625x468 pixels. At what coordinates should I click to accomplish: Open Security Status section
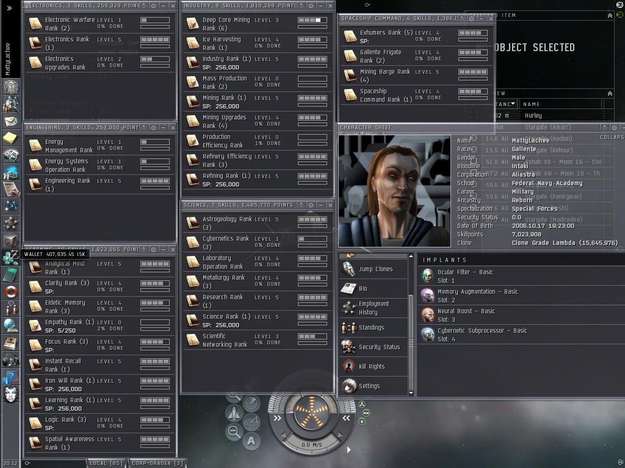tap(373, 347)
